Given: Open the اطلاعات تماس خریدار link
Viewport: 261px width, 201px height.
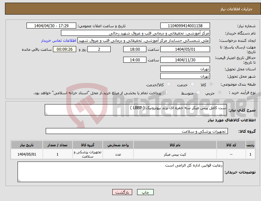Looking at the screenshot, I should 59,40.
